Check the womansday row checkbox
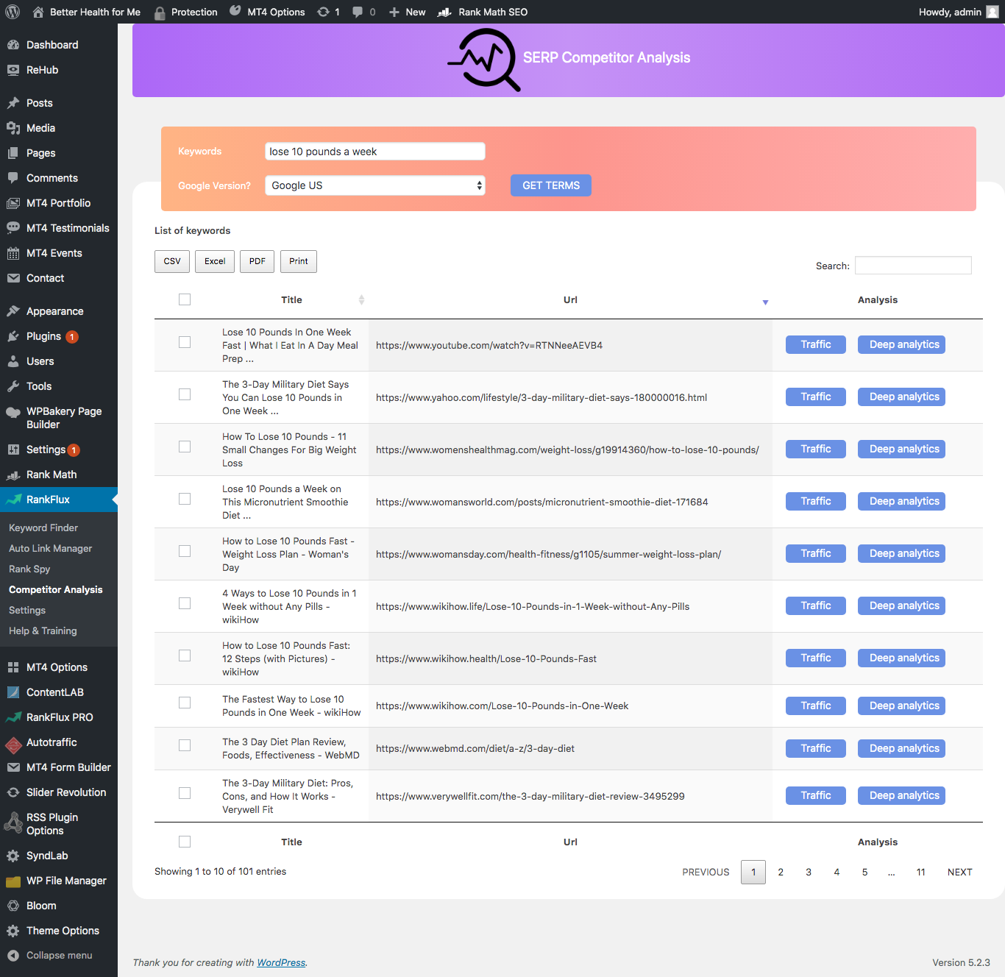The width and height of the screenshot is (1005, 977). coord(185,551)
